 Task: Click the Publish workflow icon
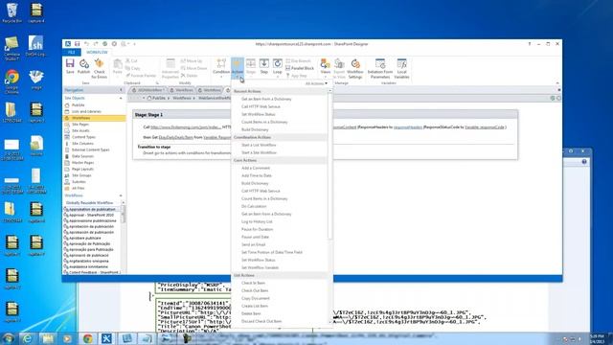(x=83, y=66)
